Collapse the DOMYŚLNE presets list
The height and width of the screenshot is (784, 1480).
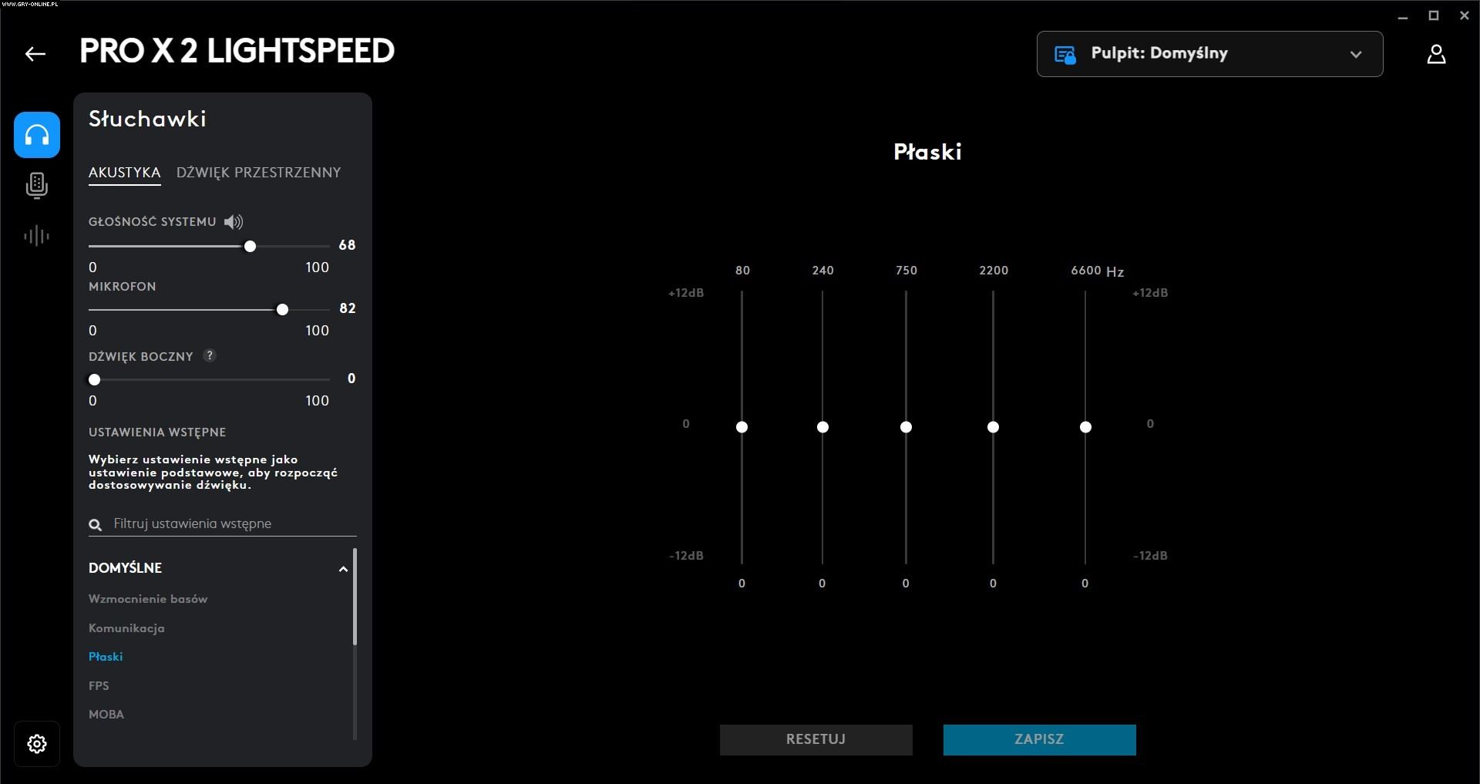(x=343, y=569)
